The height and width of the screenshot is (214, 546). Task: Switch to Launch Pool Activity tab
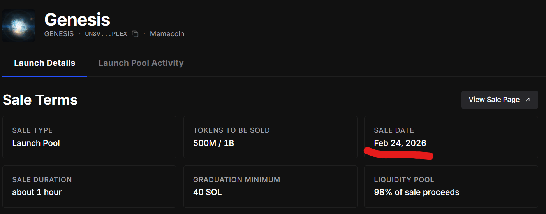(141, 63)
